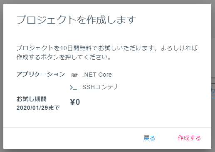Click the お試し期間 label

coord(32,99)
